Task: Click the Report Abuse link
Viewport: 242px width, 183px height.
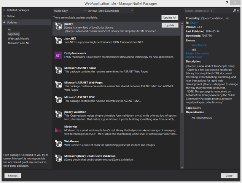Action: tap(194, 57)
